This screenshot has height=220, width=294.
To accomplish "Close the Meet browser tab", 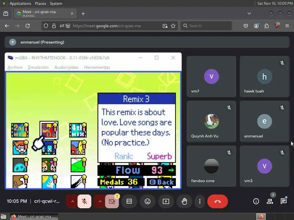I will 72,13.
